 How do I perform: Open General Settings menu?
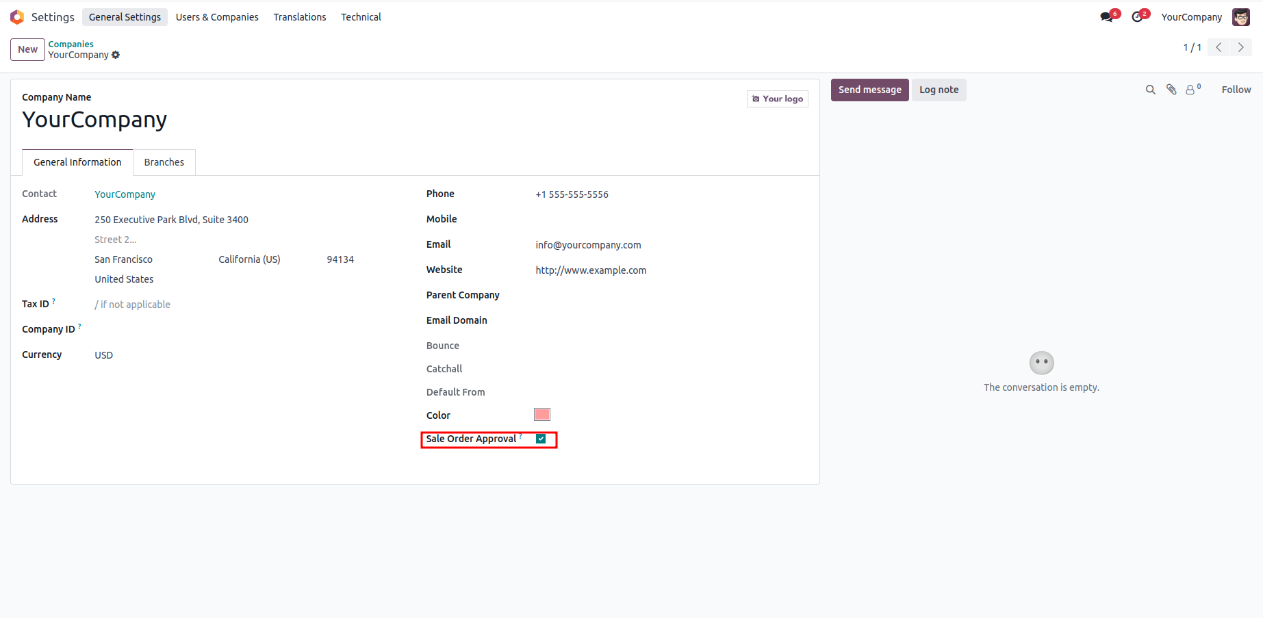[x=125, y=17]
